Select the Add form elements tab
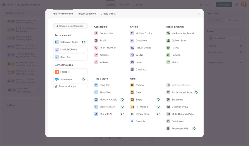This screenshot has height=146, width=249. point(63,14)
